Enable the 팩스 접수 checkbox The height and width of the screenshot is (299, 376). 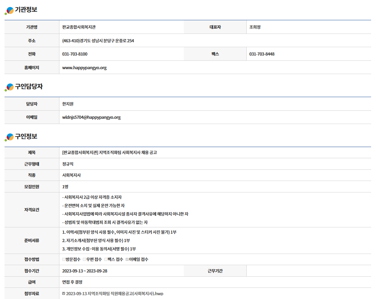pyautogui.click(x=106, y=260)
